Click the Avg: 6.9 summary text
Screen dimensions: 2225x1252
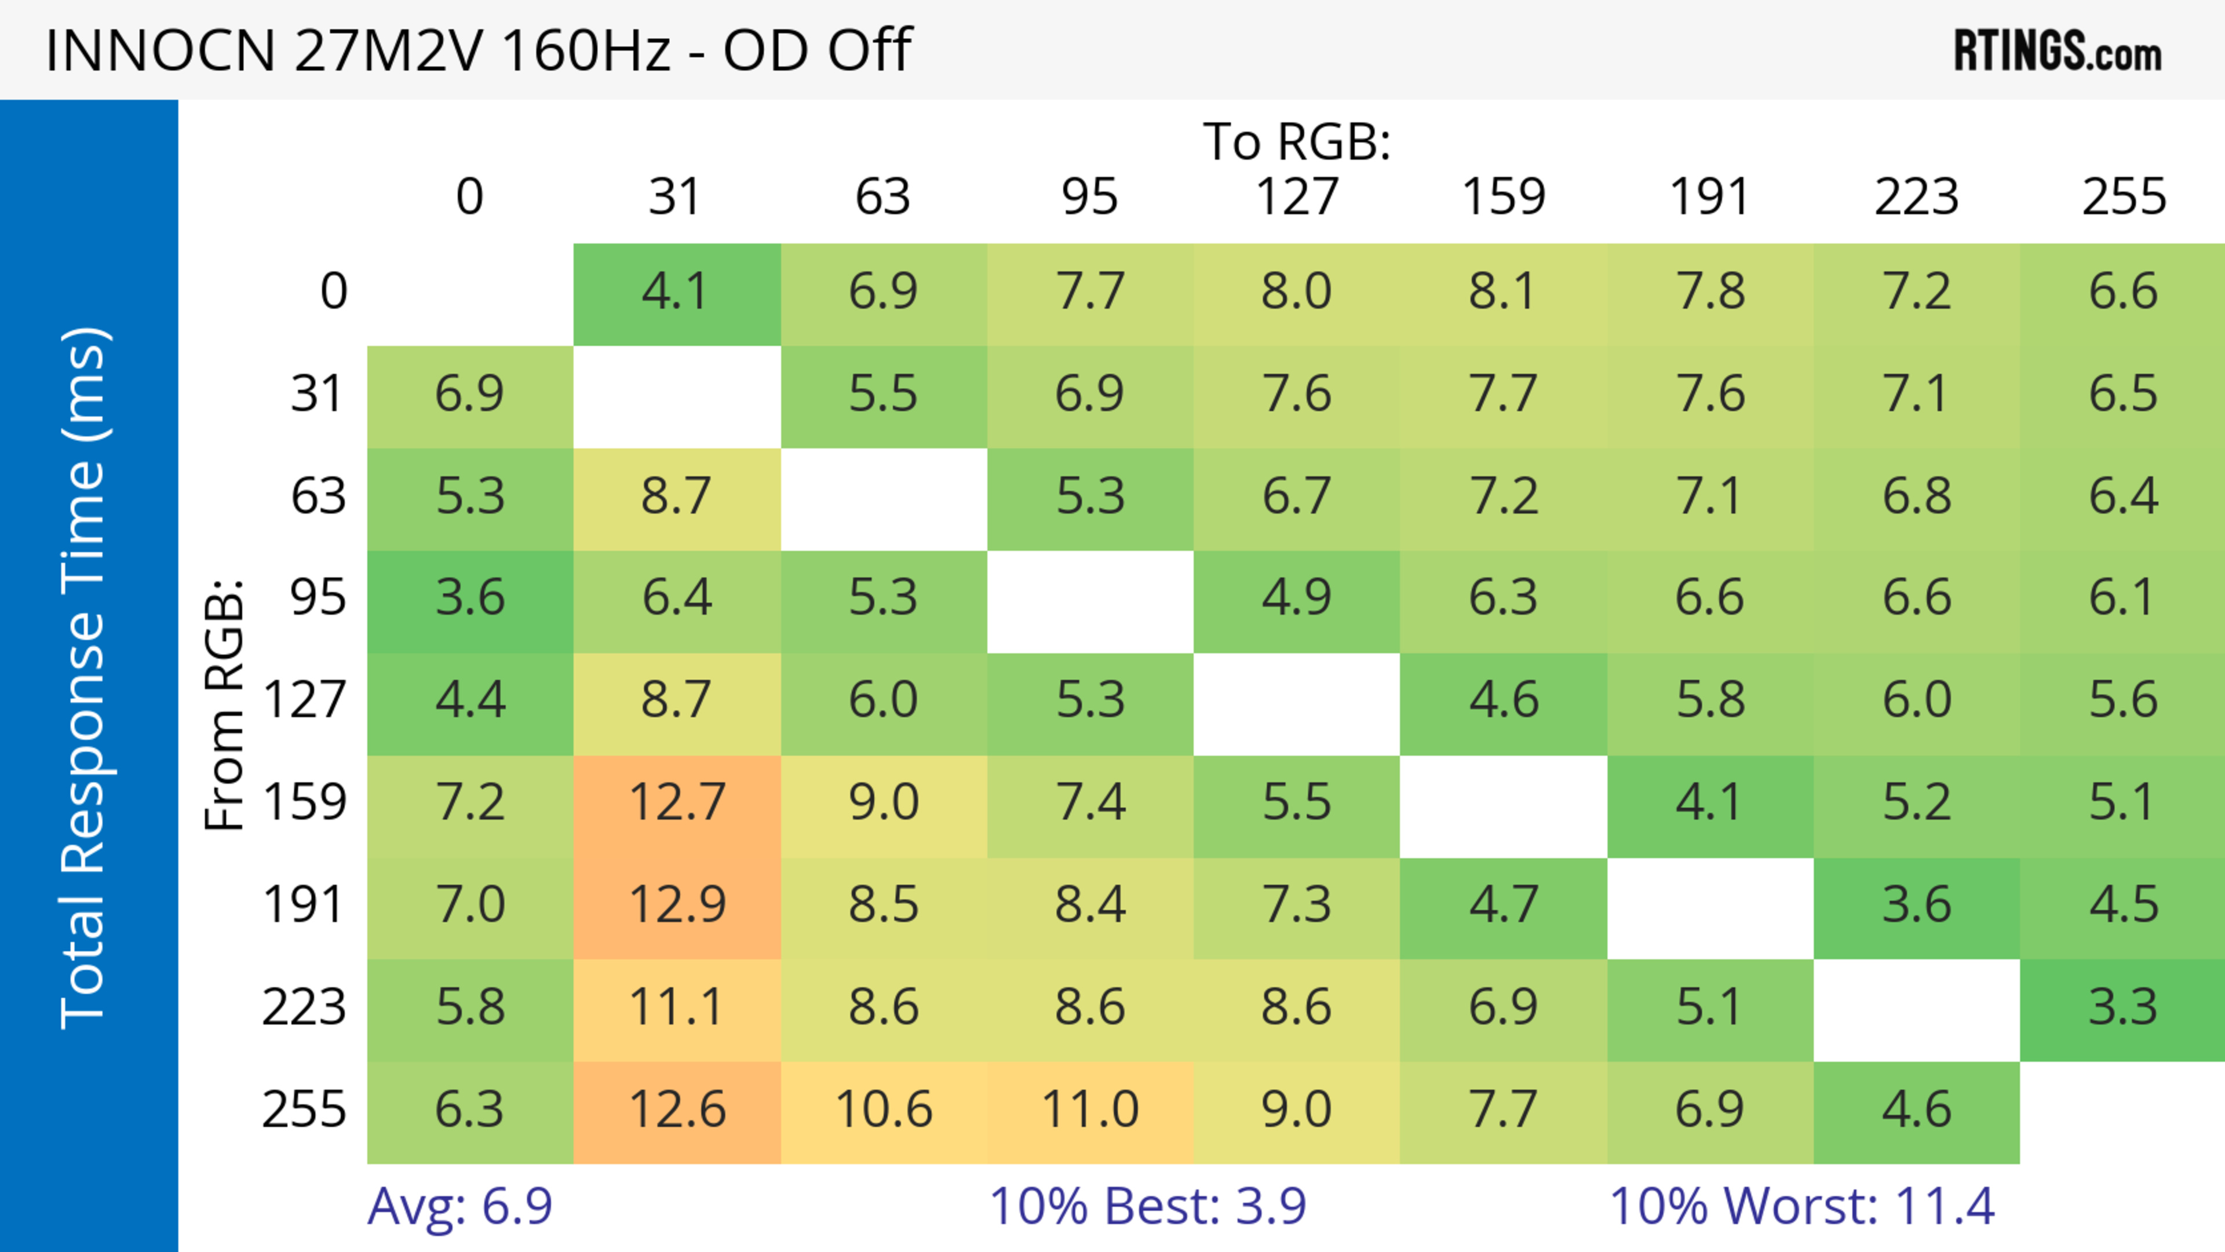point(459,1206)
